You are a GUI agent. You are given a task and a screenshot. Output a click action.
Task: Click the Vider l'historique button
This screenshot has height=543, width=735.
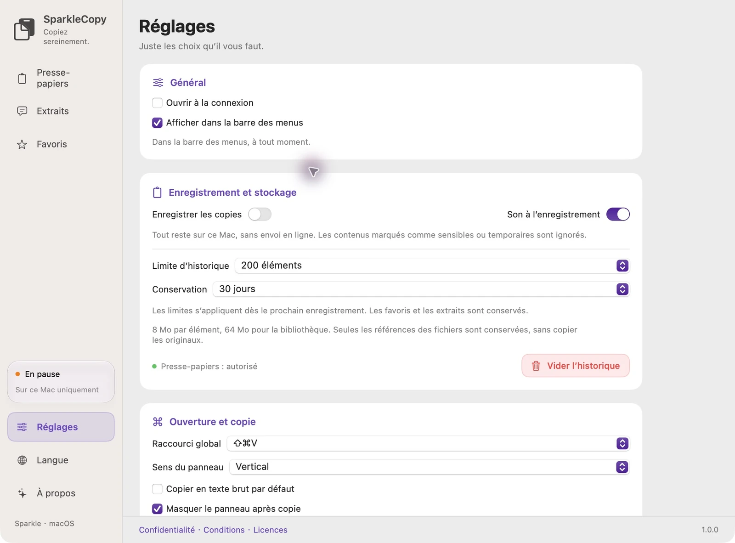click(576, 366)
